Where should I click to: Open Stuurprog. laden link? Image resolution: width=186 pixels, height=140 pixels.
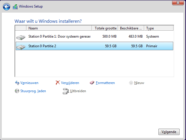click(x=33, y=91)
